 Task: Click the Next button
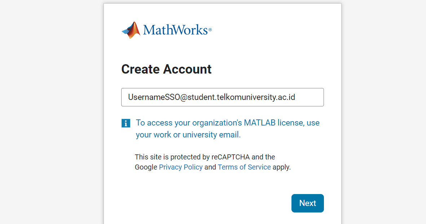tap(308, 203)
